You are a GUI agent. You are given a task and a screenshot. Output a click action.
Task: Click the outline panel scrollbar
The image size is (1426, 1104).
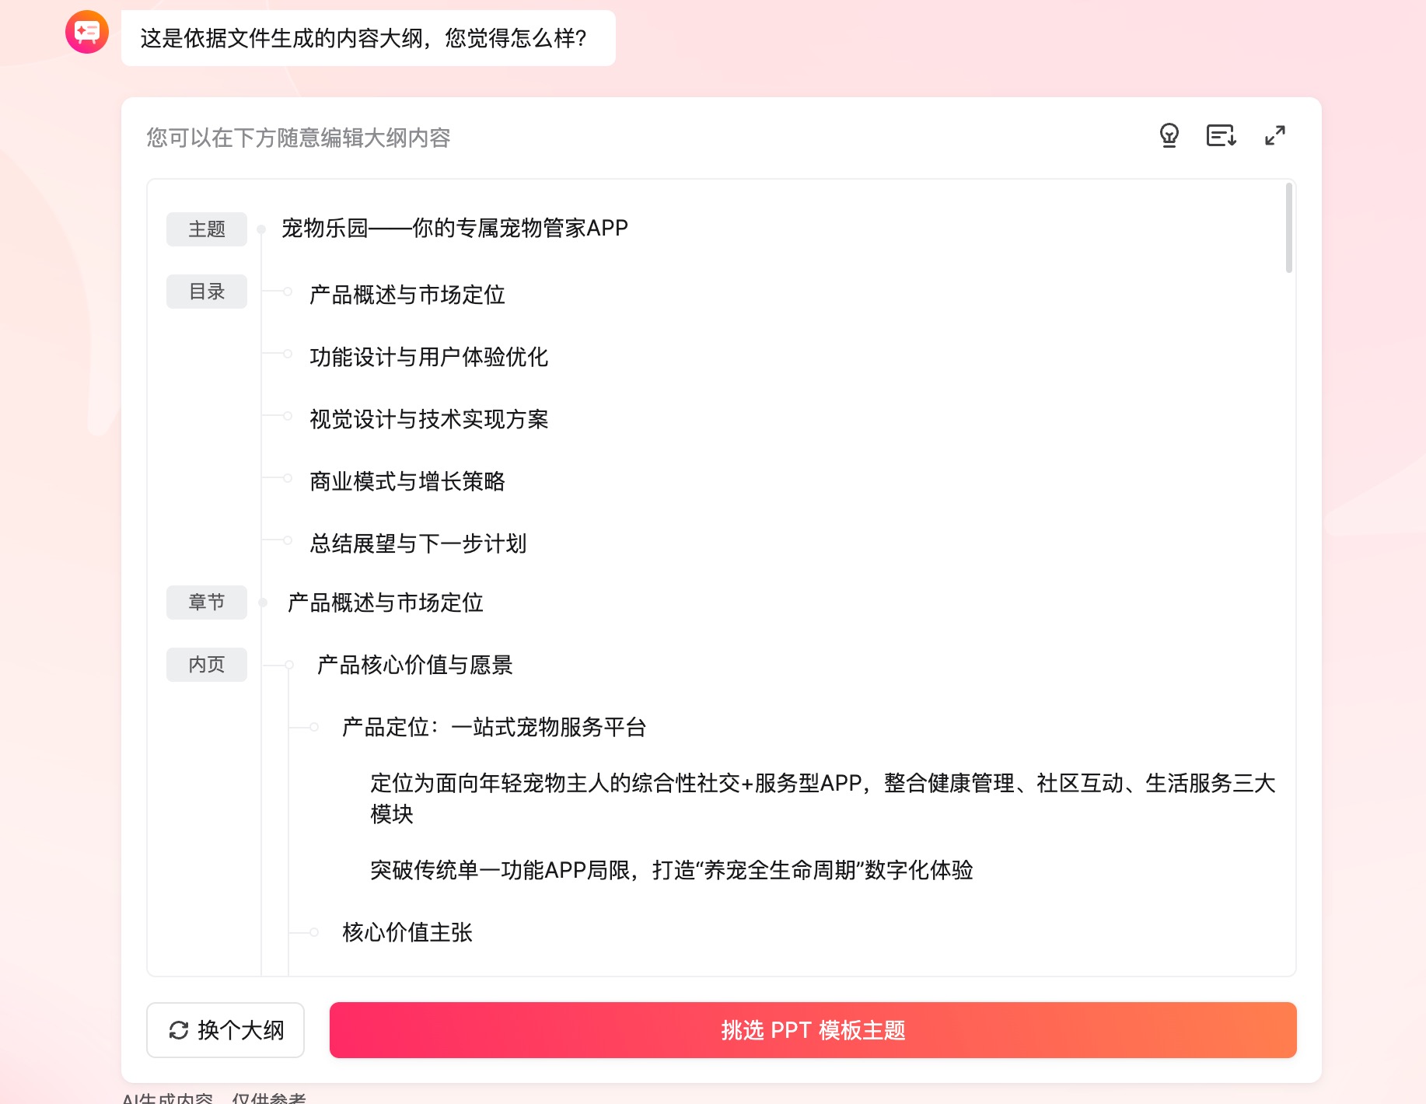[x=1288, y=225]
